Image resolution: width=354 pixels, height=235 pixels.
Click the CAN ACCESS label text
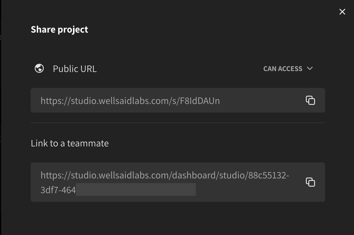point(282,69)
